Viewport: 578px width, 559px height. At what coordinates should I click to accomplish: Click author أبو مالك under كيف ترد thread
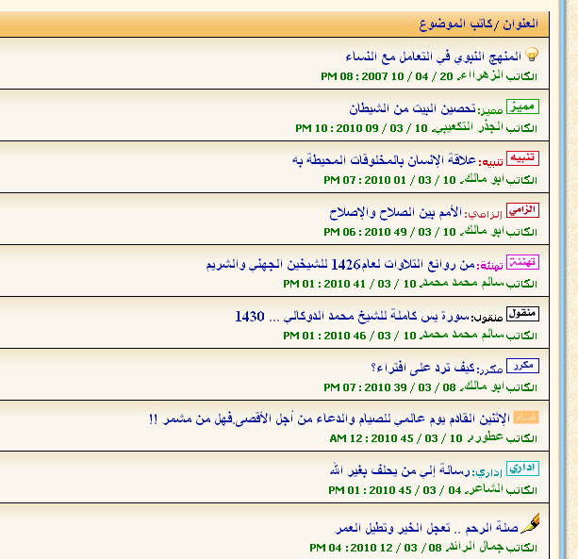click(482, 386)
